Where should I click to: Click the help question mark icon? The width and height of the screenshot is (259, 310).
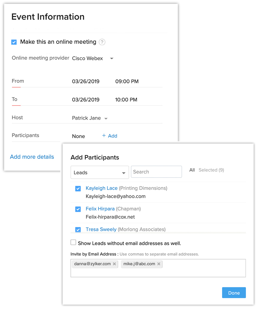click(102, 42)
